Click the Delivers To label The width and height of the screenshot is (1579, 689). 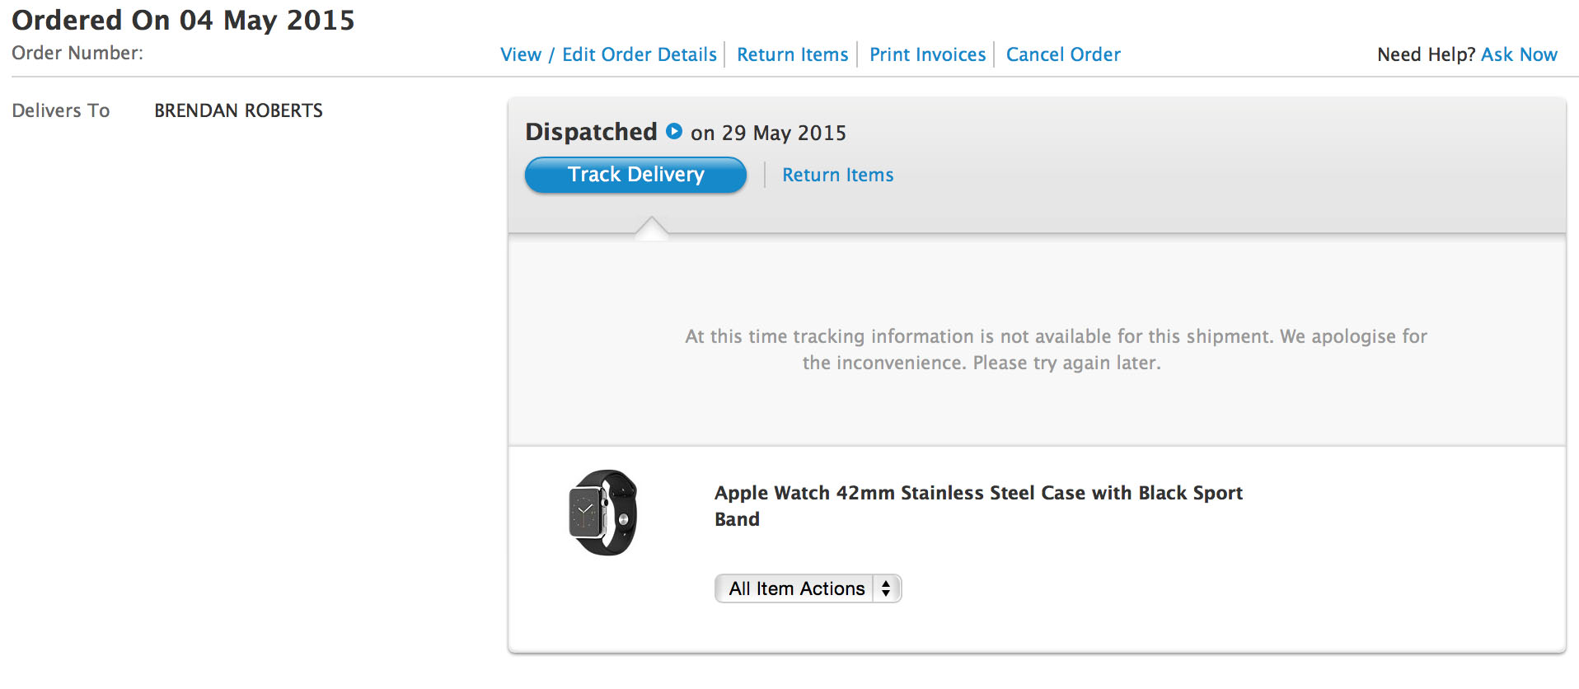(x=61, y=110)
